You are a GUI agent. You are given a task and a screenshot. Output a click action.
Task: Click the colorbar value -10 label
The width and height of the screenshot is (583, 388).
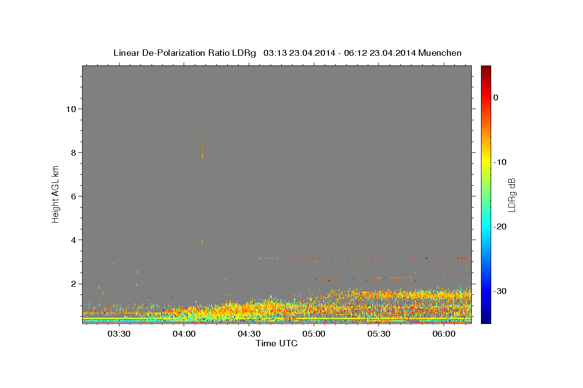500,162
